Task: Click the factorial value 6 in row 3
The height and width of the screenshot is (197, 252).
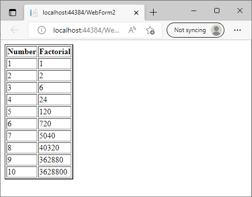Action: tap(55, 88)
